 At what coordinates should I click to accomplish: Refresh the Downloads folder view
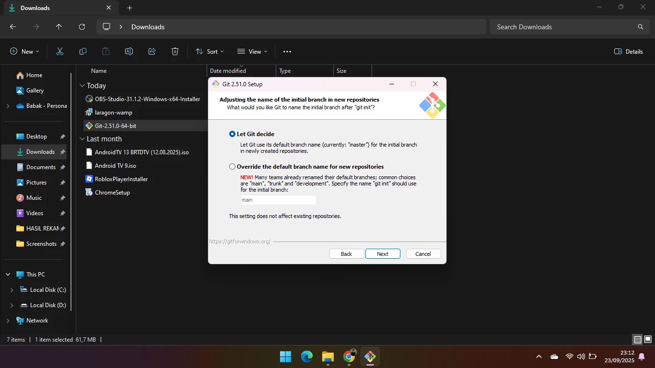(82, 27)
